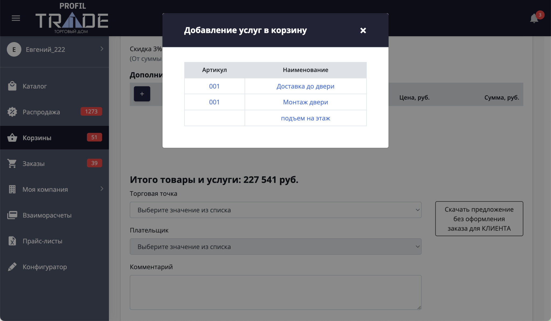
Task: Click the Заказы shopping cart icon
Action: click(12, 163)
